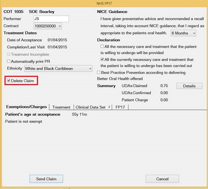Click the arrow icon beside Clinical Data Set
The height and width of the screenshot is (189, 208).
[110, 107]
